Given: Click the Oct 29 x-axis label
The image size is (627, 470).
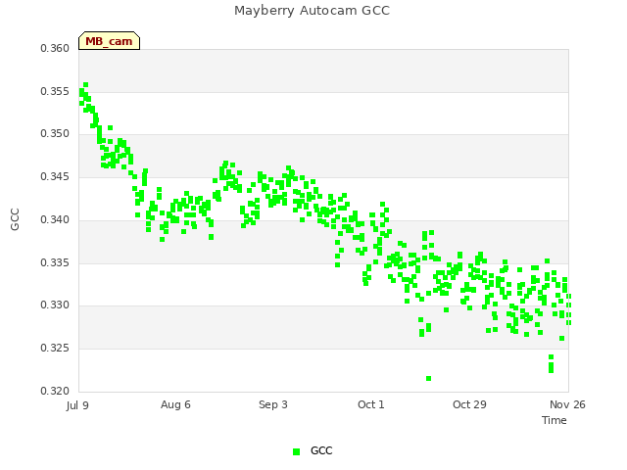Looking at the screenshot, I should pyautogui.click(x=469, y=404).
